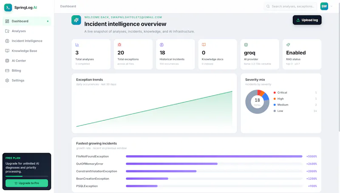Click the bug icon on Total exceptions card
The width and height of the screenshot is (340, 193).
tap(119, 45)
